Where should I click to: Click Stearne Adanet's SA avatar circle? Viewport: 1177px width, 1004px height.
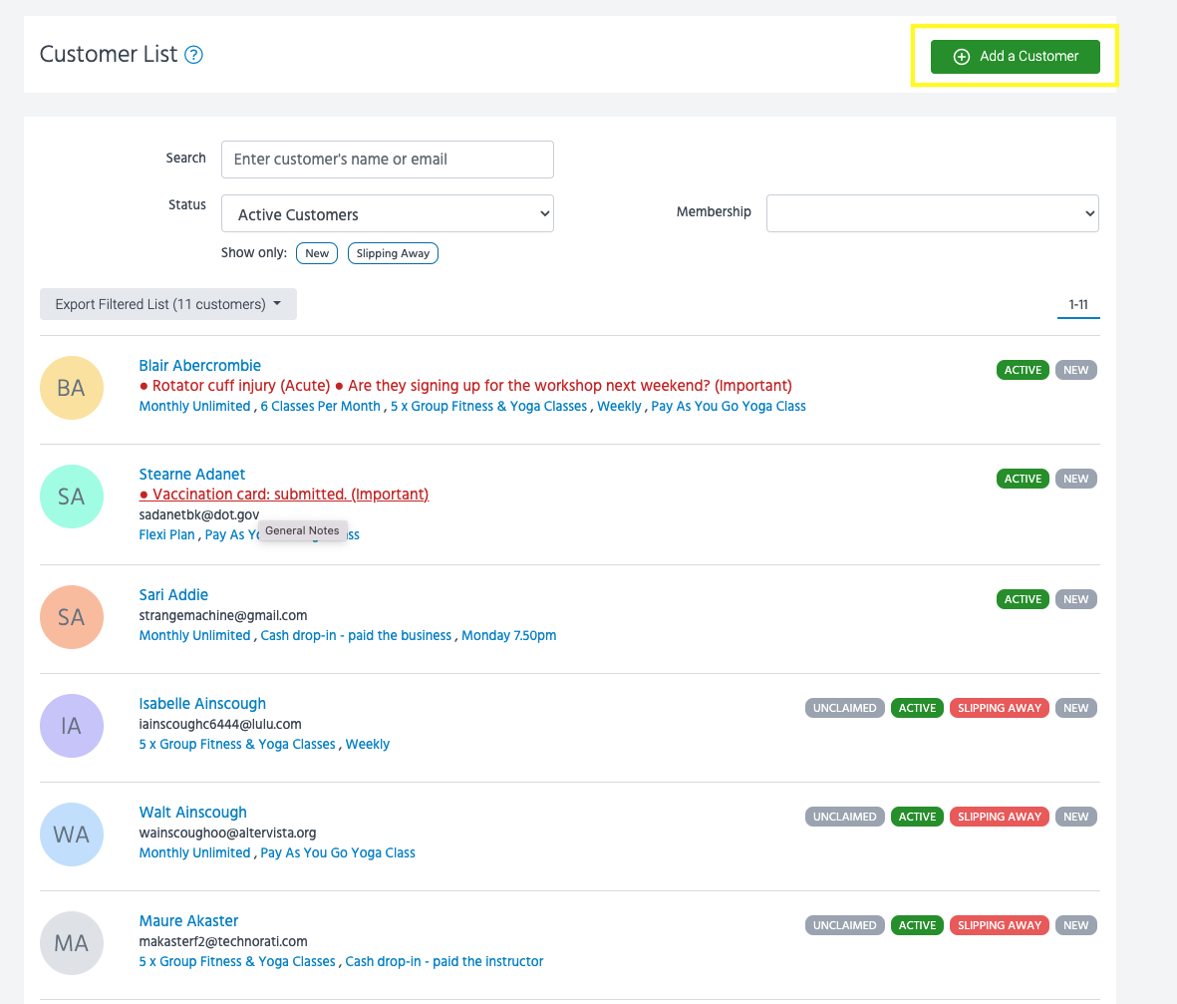[x=72, y=497]
